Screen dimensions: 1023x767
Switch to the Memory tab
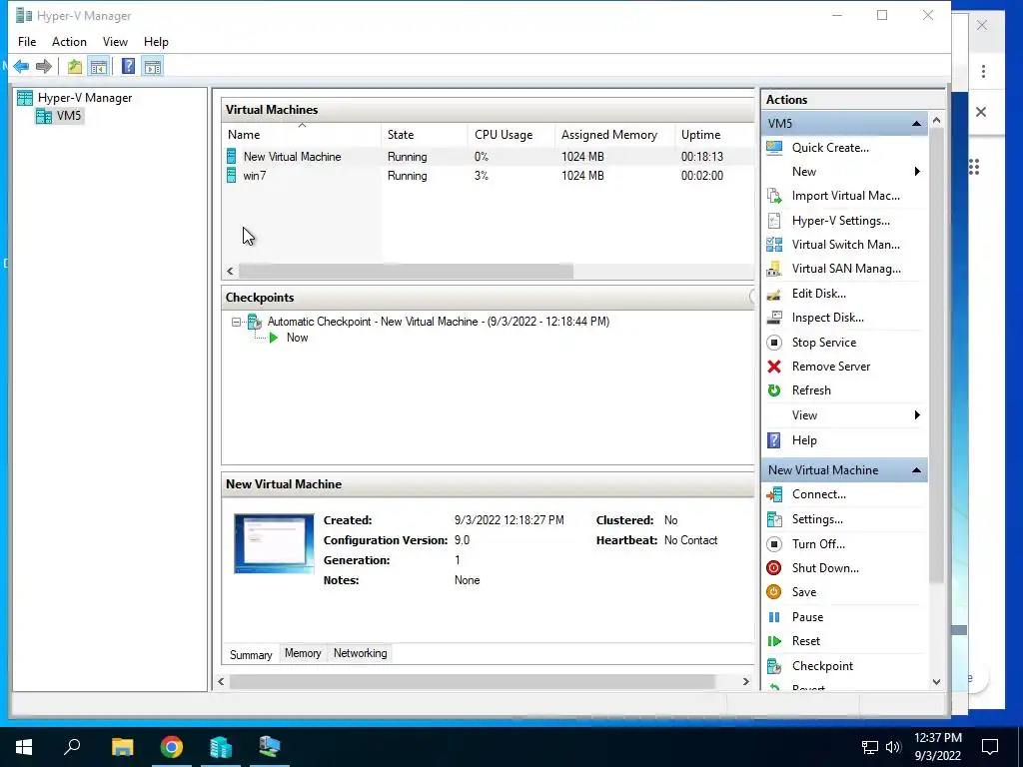pyautogui.click(x=303, y=653)
